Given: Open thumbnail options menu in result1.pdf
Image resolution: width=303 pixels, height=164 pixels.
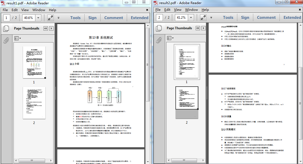Looking at the screenshot, I should point(17,38).
